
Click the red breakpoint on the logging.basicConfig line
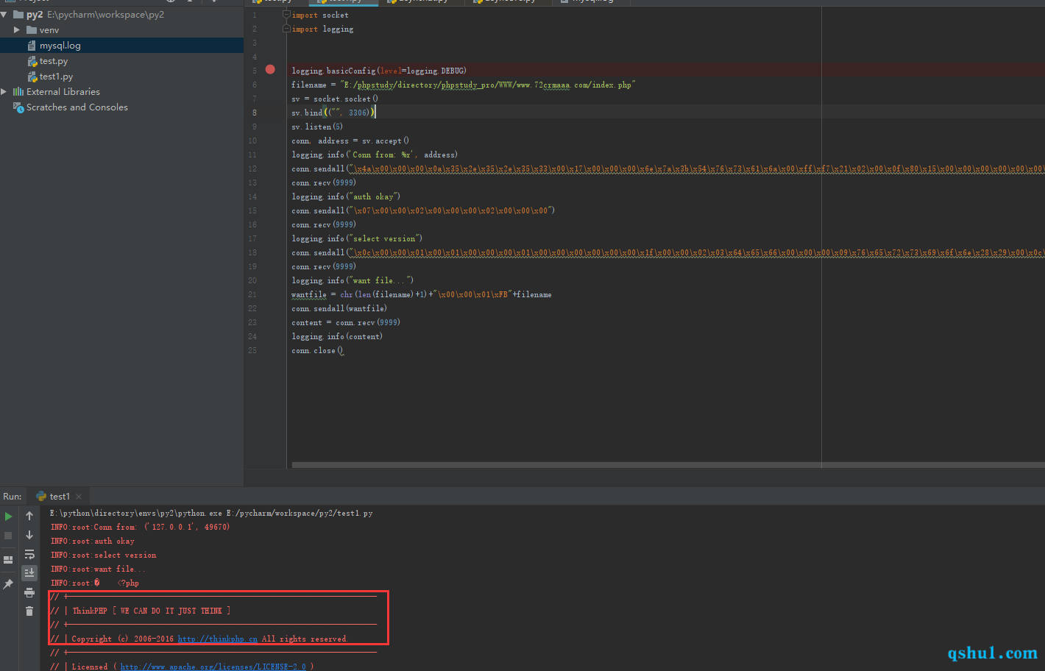pos(270,69)
